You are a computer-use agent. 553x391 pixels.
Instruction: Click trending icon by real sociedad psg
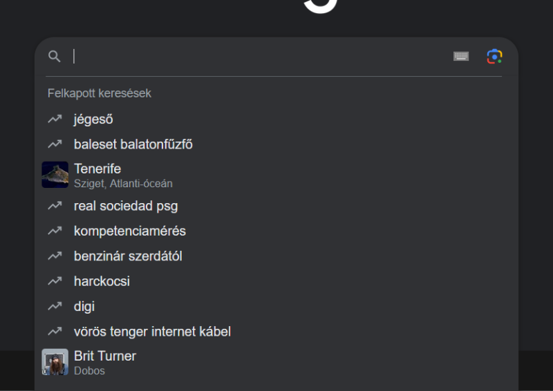pyautogui.click(x=55, y=206)
